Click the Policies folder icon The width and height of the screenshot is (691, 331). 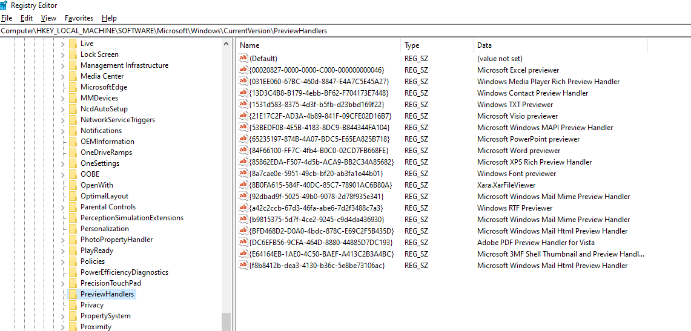coord(73,261)
